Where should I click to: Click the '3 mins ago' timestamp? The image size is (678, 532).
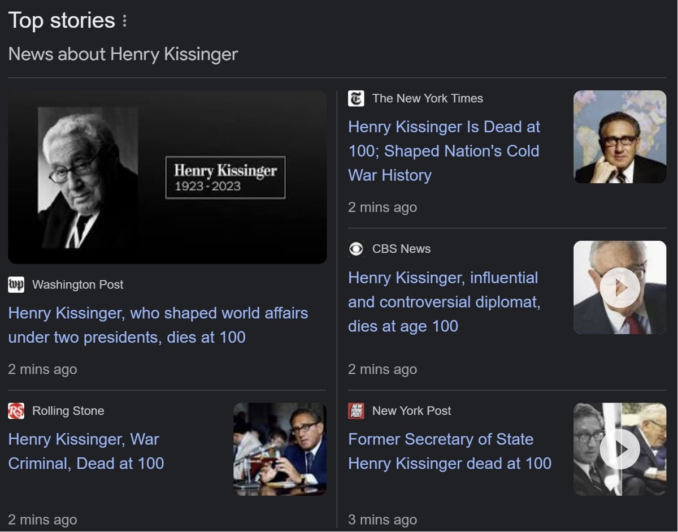[383, 519]
